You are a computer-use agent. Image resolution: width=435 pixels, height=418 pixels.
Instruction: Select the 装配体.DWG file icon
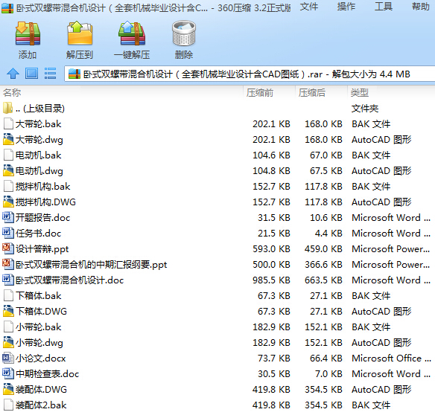pyautogui.click(x=8, y=389)
